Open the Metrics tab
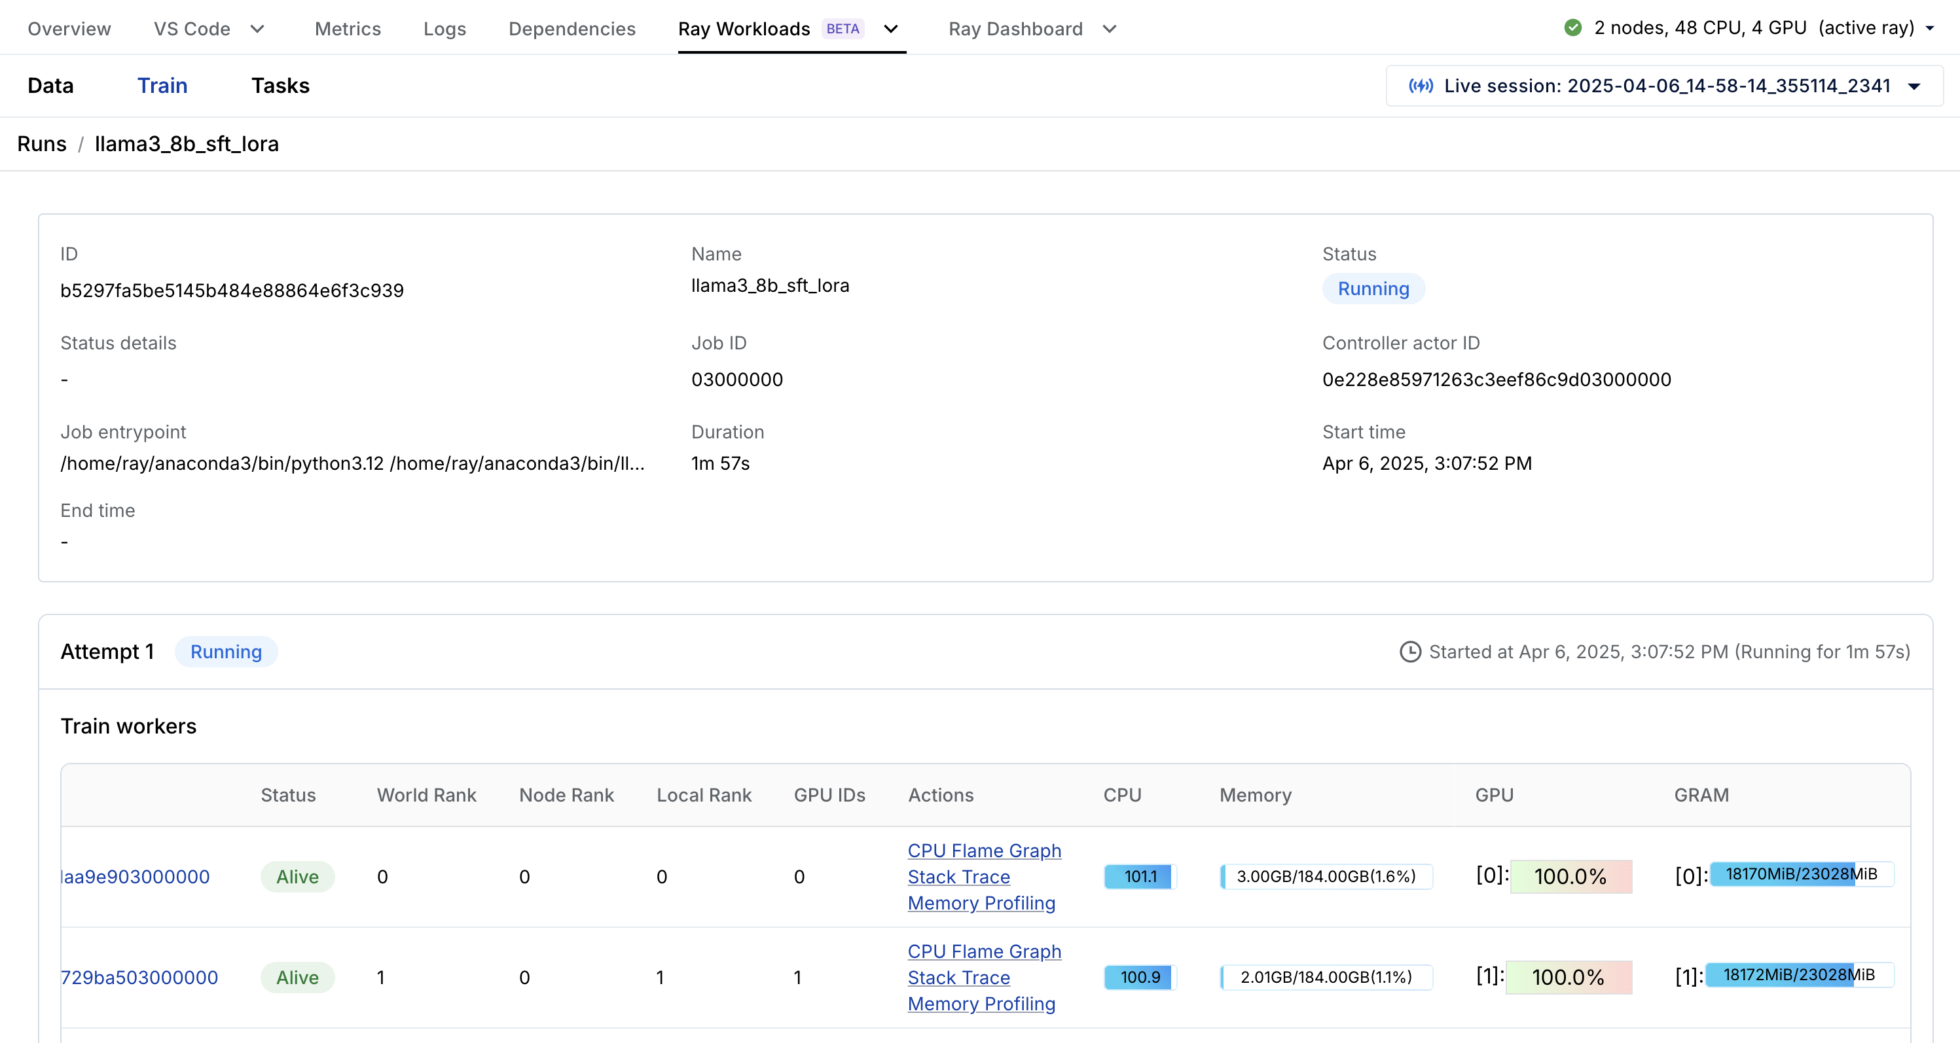This screenshot has width=1960, height=1043. (x=347, y=29)
